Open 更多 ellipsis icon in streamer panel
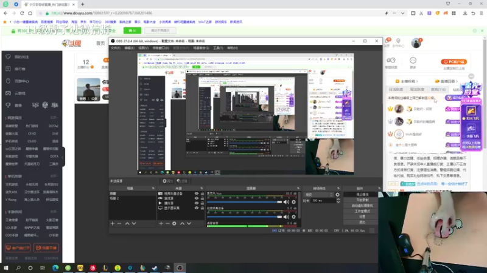 tap(413, 60)
